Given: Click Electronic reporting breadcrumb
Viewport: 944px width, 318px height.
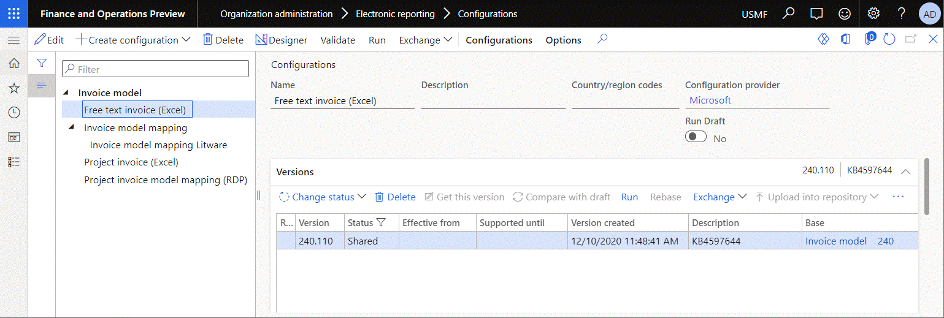Looking at the screenshot, I should point(395,13).
